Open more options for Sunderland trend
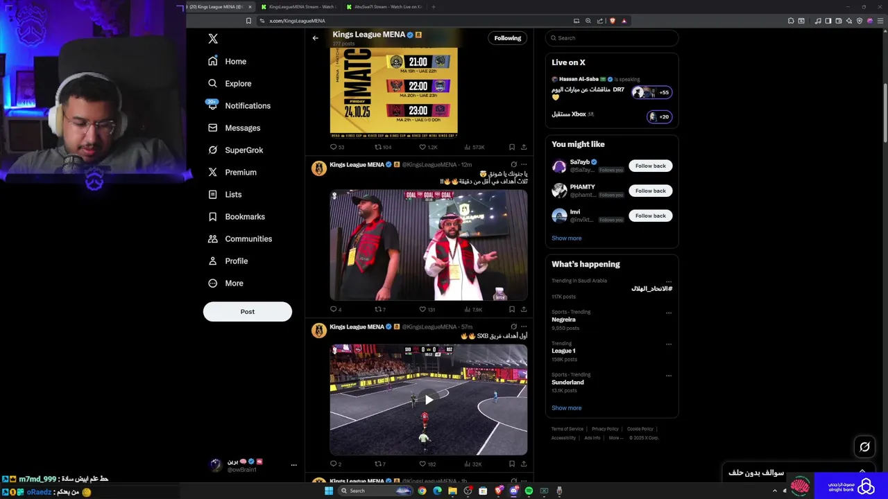Viewport: 888px width, 499px height. 669,376
